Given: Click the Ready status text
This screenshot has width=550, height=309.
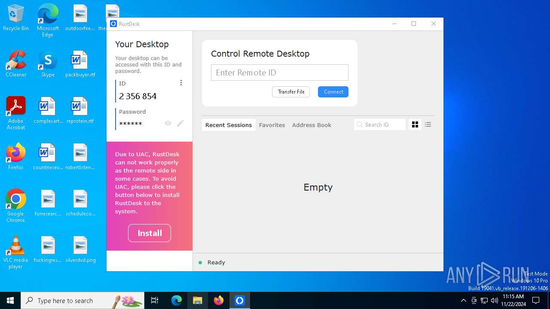Looking at the screenshot, I should coord(216,262).
